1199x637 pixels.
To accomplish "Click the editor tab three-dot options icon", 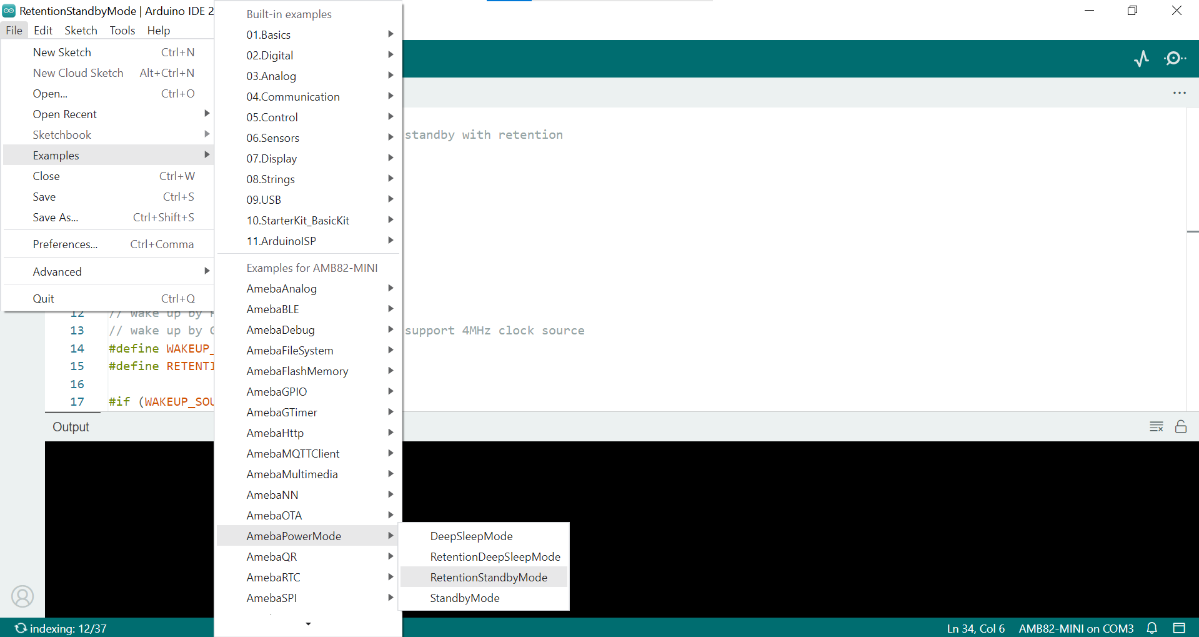I will 1179,93.
